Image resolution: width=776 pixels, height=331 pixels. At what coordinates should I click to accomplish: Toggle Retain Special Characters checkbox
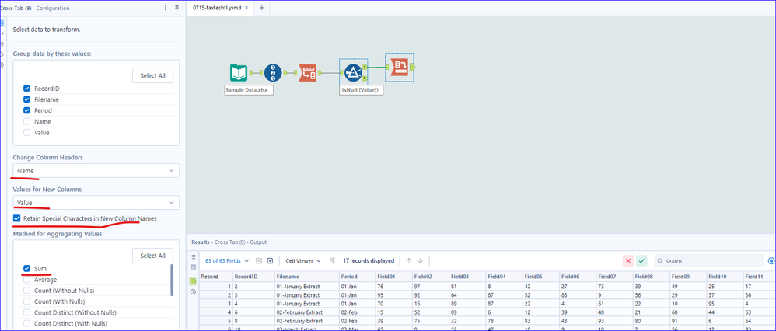pyautogui.click(x=17, y=218)
